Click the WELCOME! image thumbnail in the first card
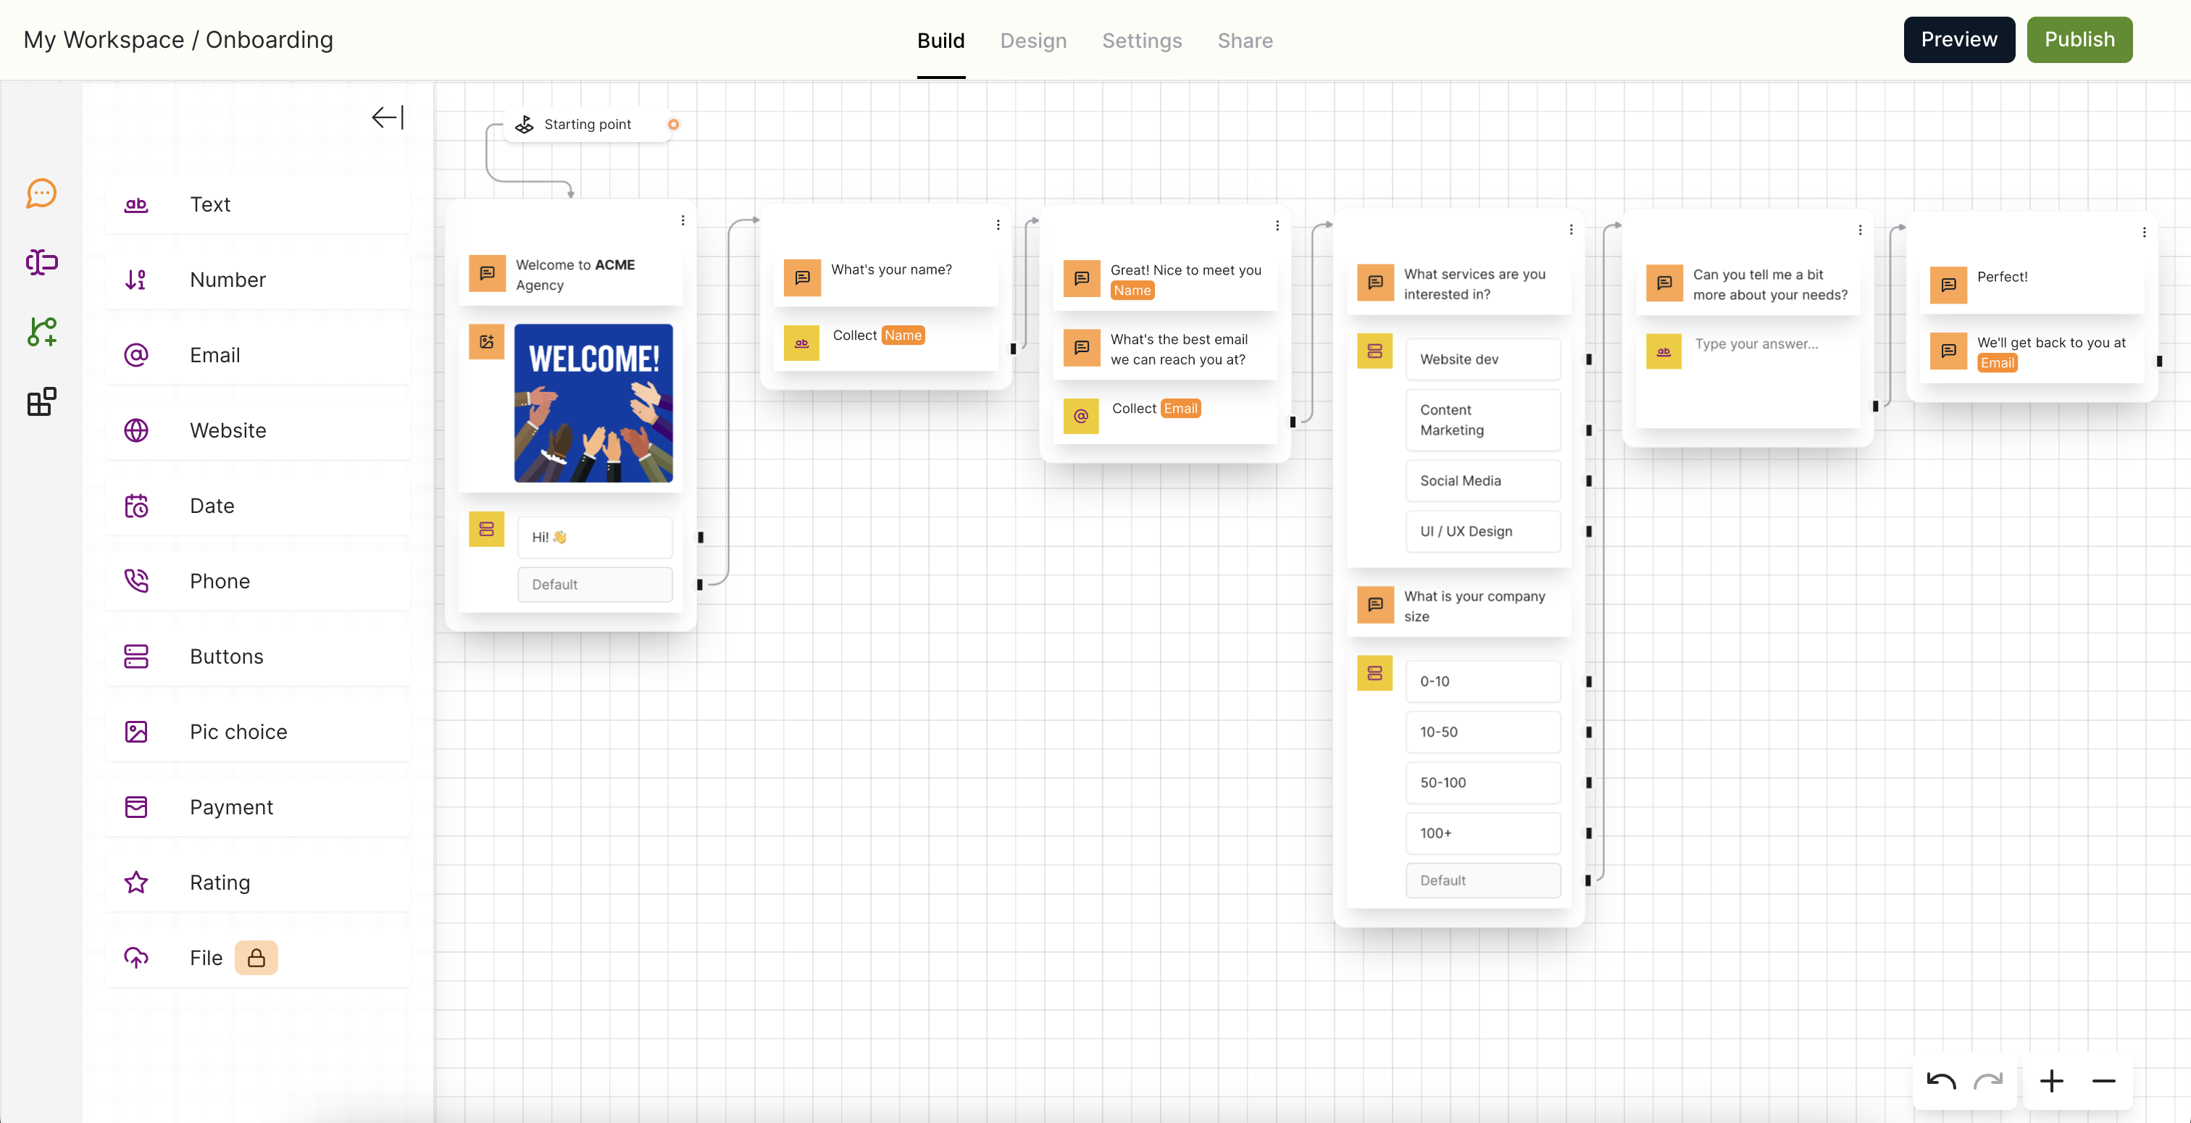2191x1123 pixels. (593, 404)
